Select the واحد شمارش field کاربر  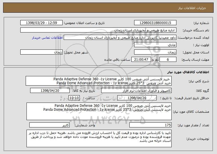[49, 125]
